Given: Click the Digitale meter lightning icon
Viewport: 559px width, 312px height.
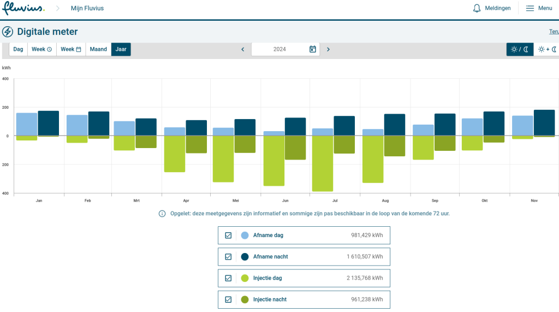Looking at the screenshot, I should (x=8, y=32).
